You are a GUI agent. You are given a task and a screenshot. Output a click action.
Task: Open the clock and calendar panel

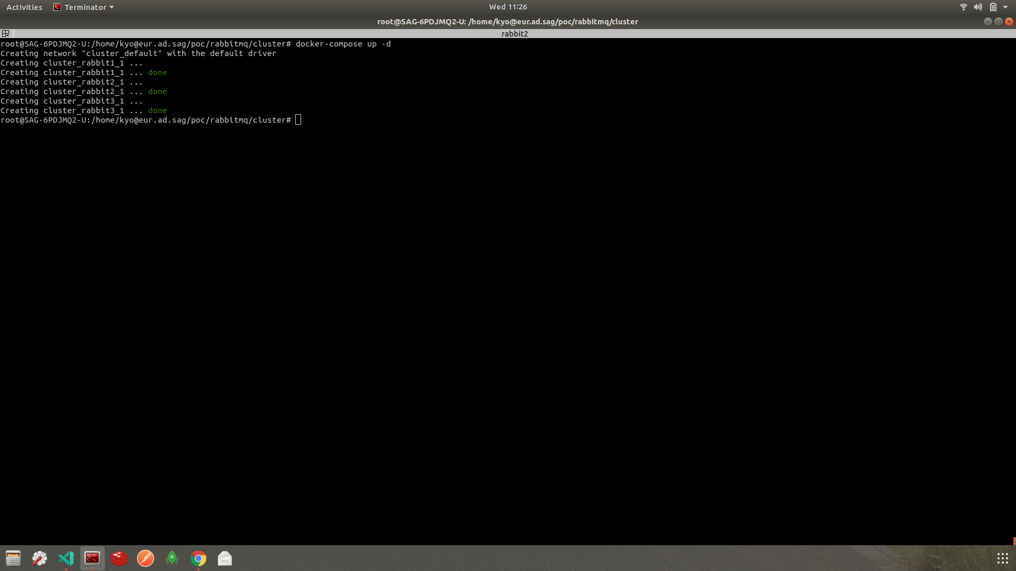(x=507, y=7)
